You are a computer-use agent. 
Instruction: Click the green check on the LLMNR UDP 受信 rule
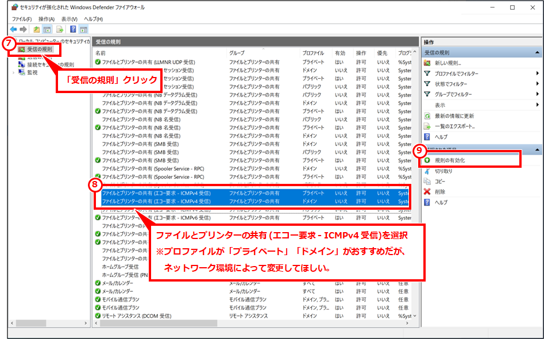click(x=98, y=62)
